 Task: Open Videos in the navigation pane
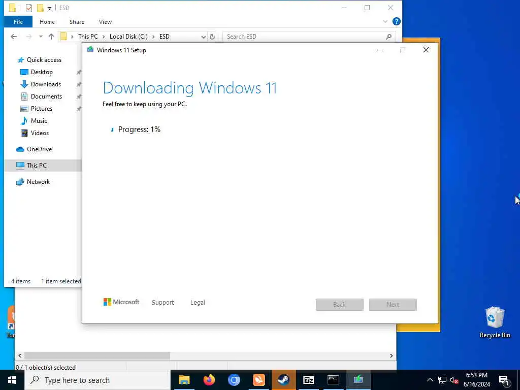pos(40,133)
